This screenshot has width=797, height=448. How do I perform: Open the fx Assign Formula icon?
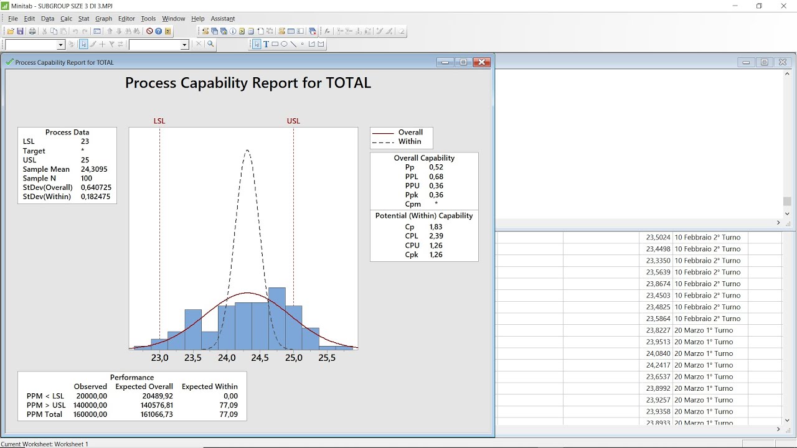click(x=327, y=31)
